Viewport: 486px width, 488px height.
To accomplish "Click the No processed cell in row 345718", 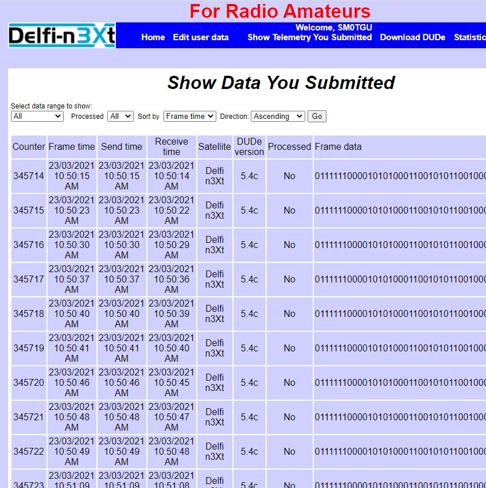I will coord(289,313).
